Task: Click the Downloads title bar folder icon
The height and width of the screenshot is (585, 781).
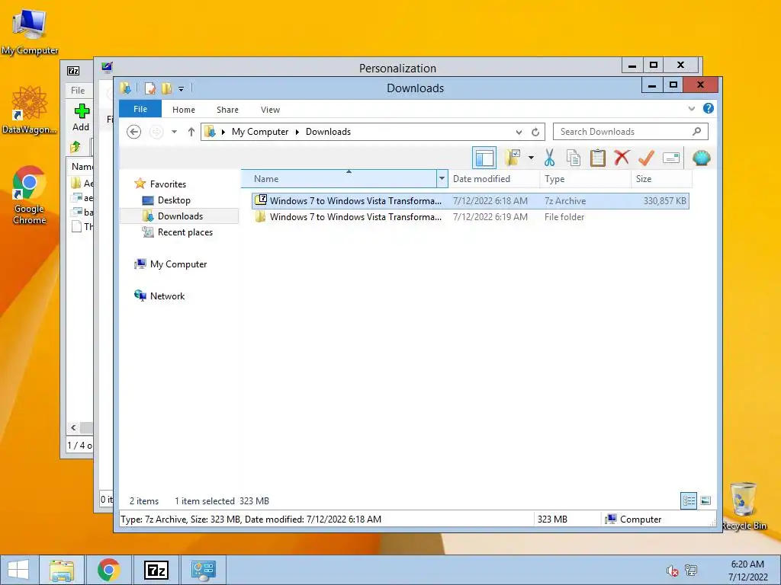Action: point(125,88)
